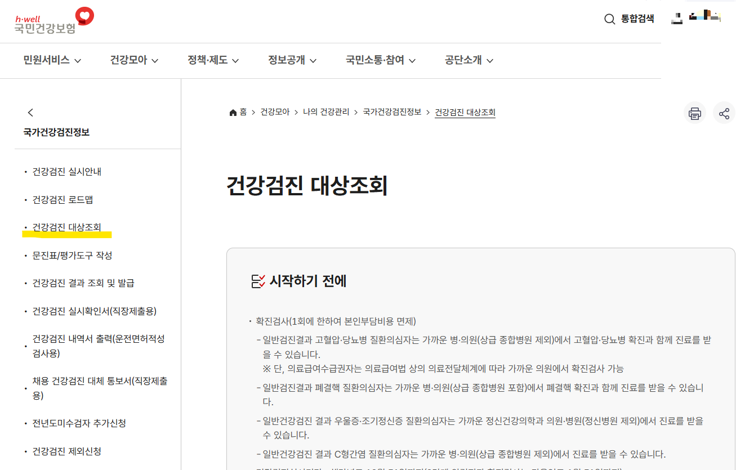
Task: Click the home icon in the breadcrumb
Action: coord(232,112)
